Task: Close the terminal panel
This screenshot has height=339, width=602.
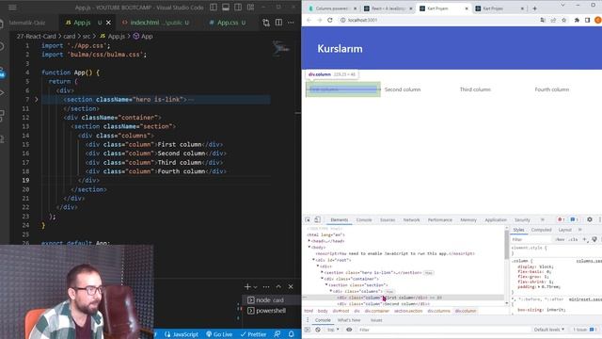Action: [291, 286]
